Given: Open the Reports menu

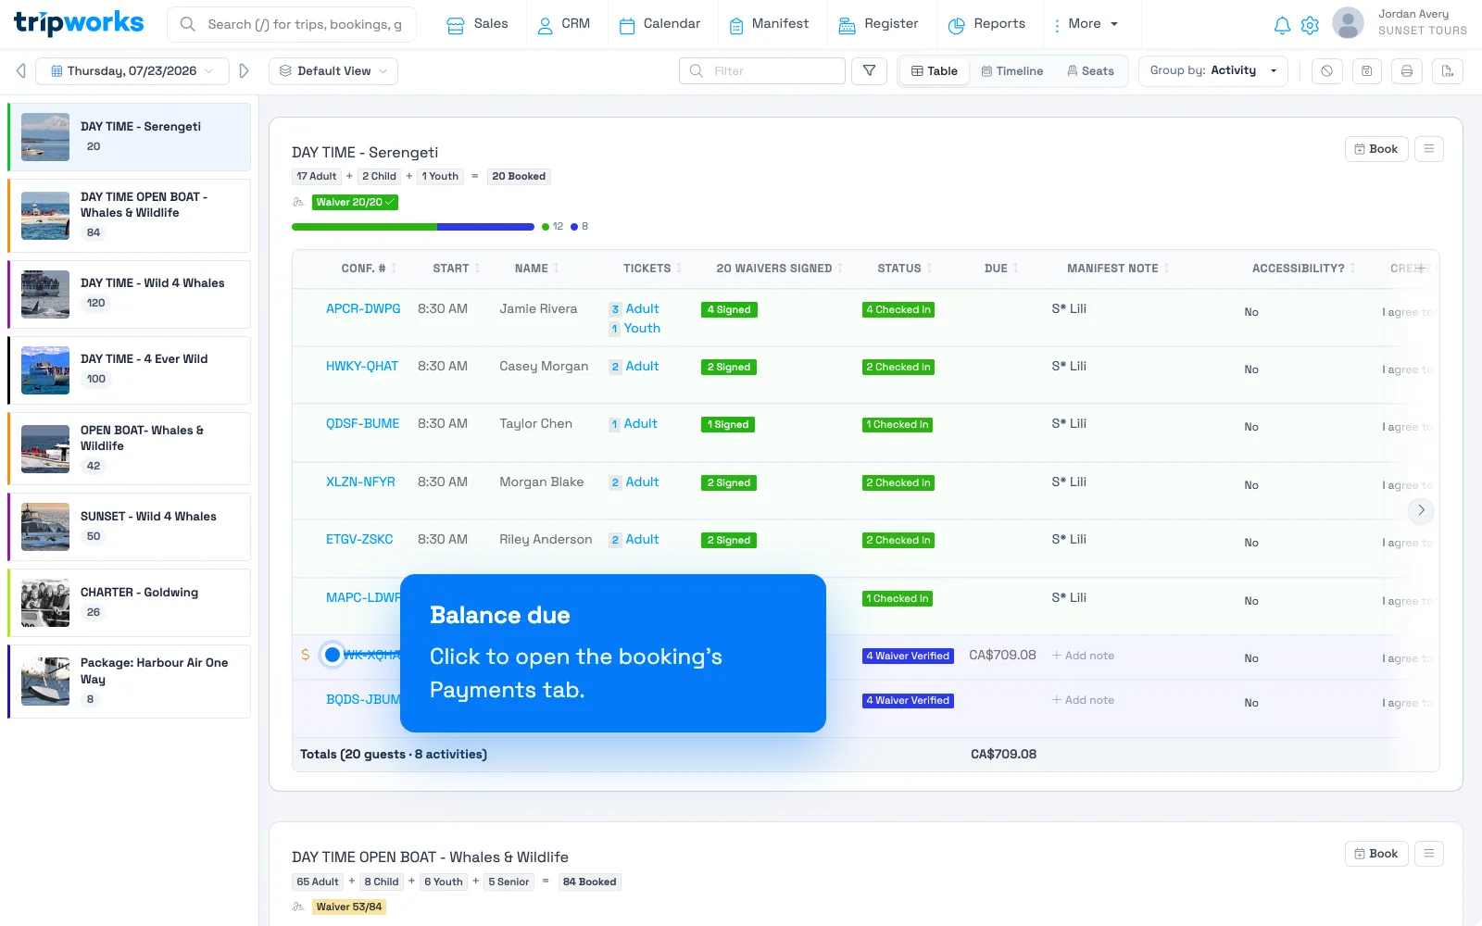Looking at the screenshot, I should [986, 24].
